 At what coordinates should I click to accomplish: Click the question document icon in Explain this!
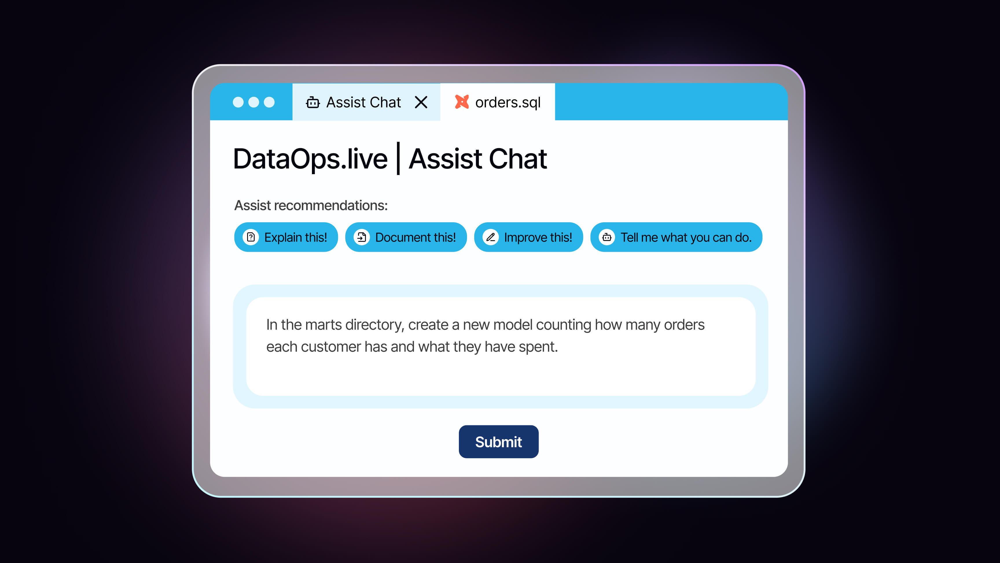[251, 237]
